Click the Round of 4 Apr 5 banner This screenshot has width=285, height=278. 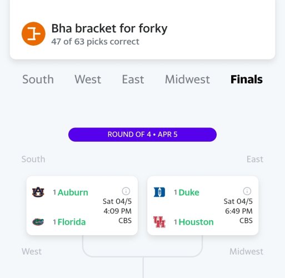[142, 135]
